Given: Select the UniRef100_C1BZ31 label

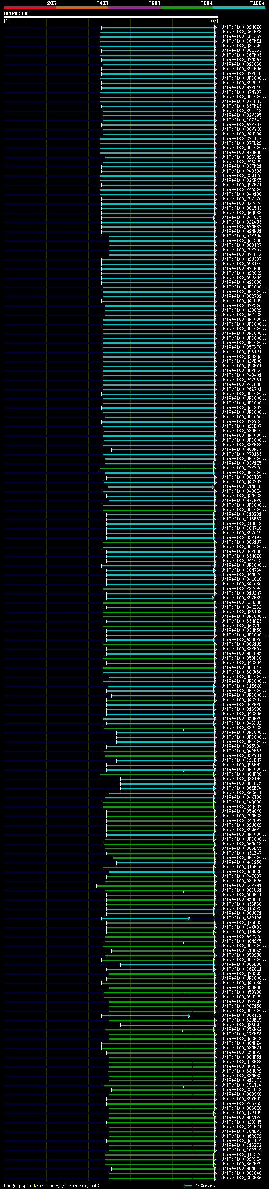Looking at the screenshot, I should pos(241,514).
